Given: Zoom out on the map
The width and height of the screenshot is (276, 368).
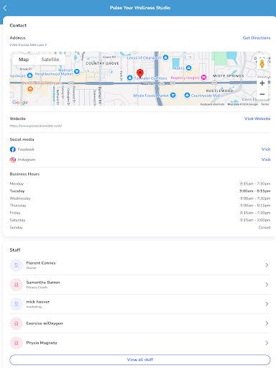Looking at the screenshot, I should coord(262,94).
